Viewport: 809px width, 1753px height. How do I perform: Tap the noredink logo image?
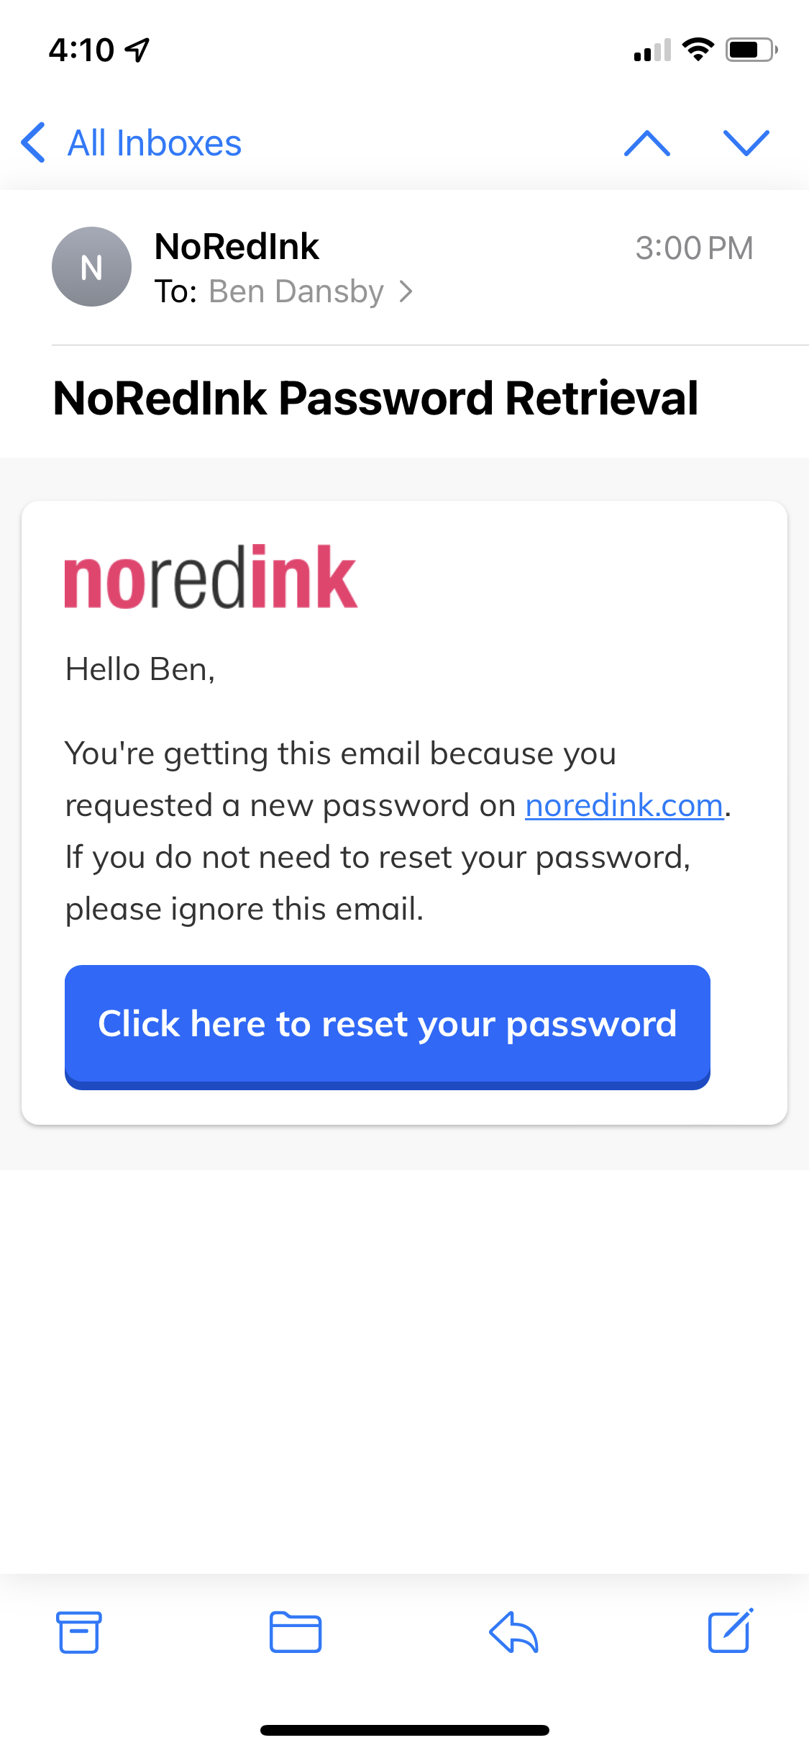pos(211,578)
